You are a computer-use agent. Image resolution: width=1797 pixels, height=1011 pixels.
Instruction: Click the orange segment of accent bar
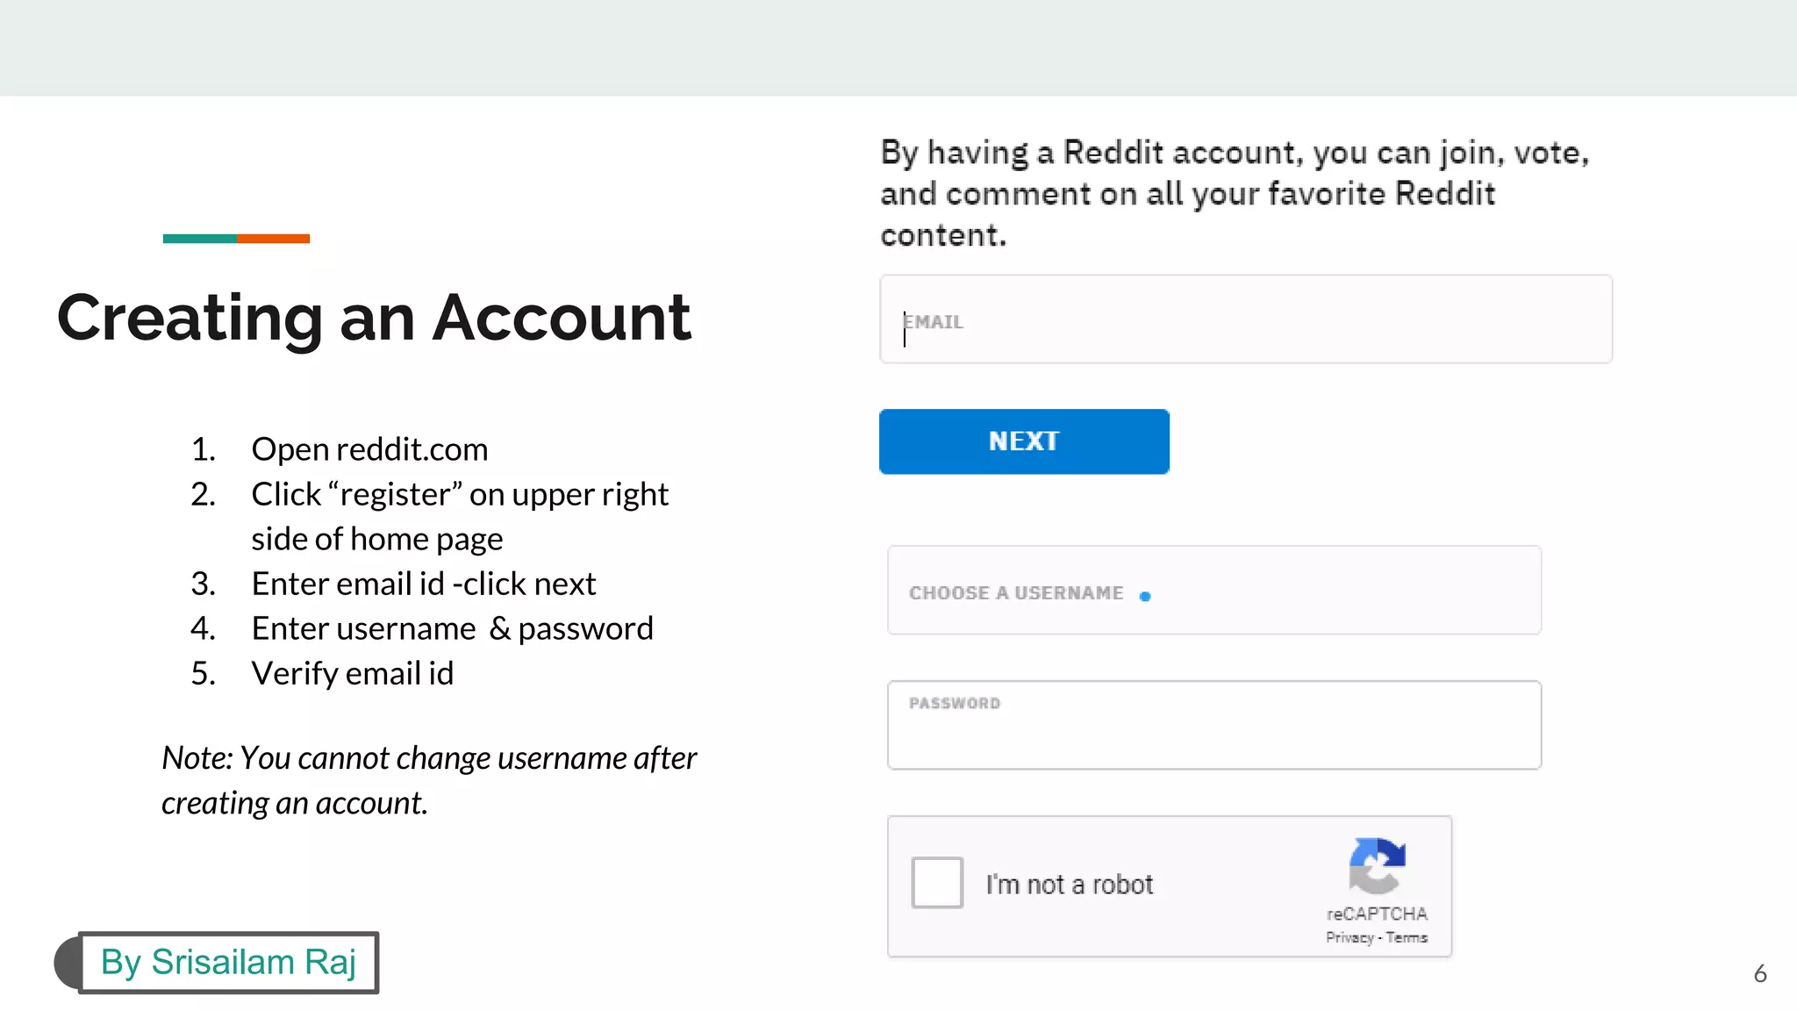[x=273, y=239]
